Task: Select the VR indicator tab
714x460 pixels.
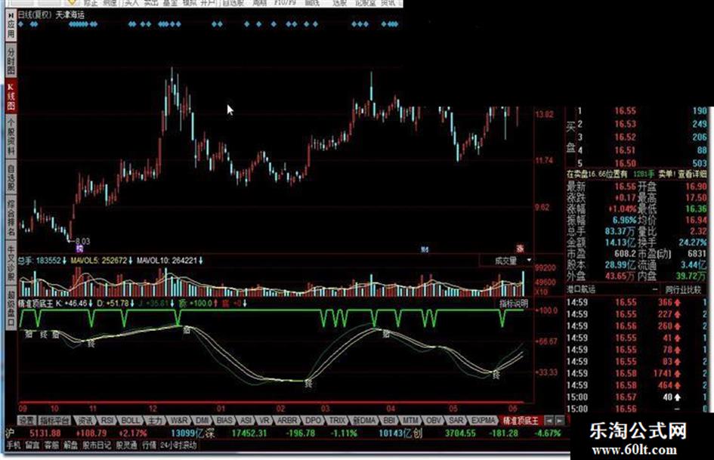Action: [264, 421]
